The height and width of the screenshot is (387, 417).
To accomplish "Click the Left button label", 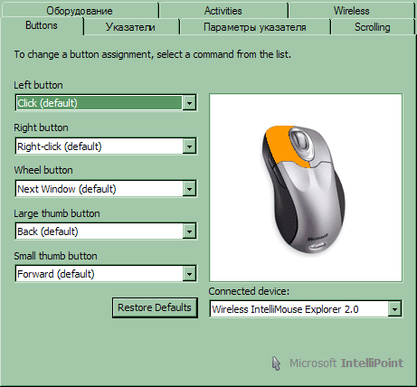I will click(38, 85).
